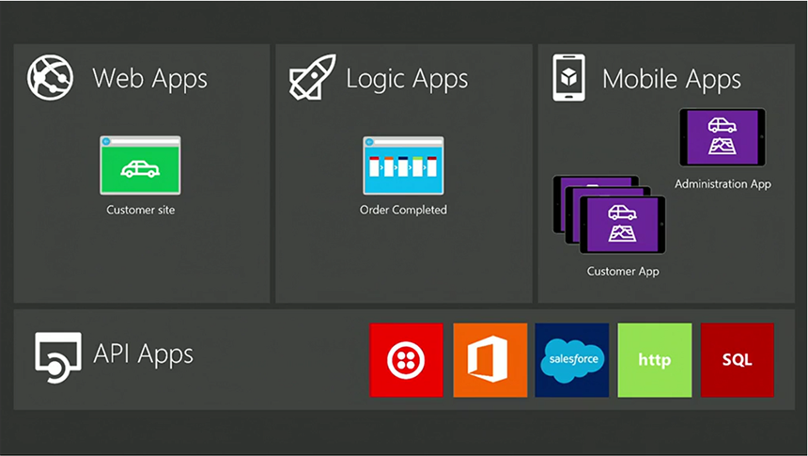The image size is (808, 456).
Task: Select the Salesforce API tile
Action: 572,360
